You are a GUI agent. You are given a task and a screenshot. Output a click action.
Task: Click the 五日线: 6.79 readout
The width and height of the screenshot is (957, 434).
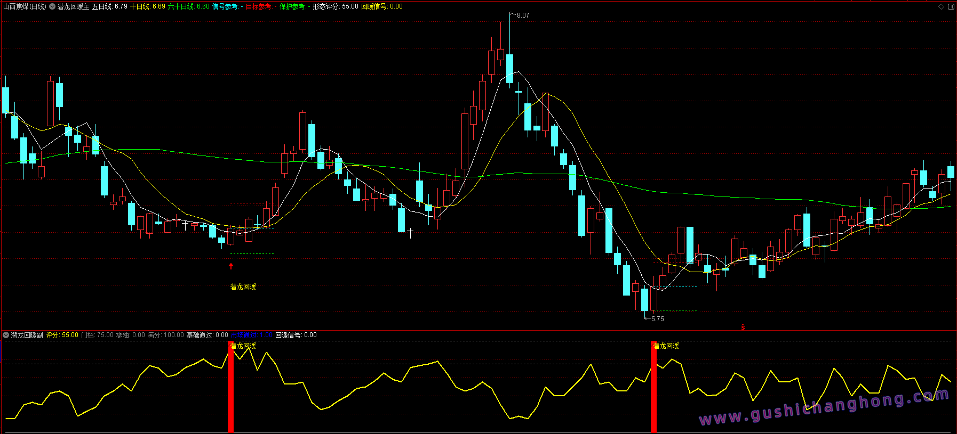[110, 7]
